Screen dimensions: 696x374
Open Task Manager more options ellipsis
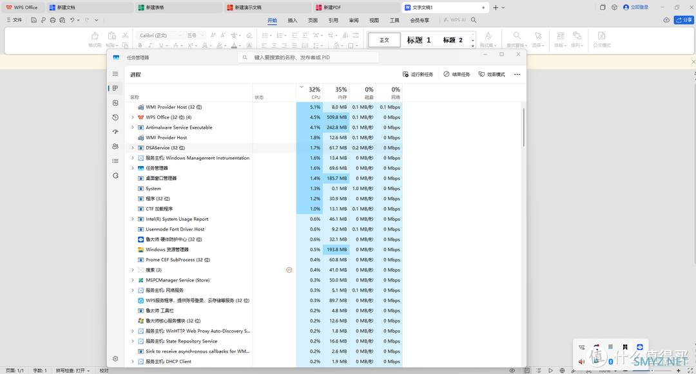click(x=517, y=75)
